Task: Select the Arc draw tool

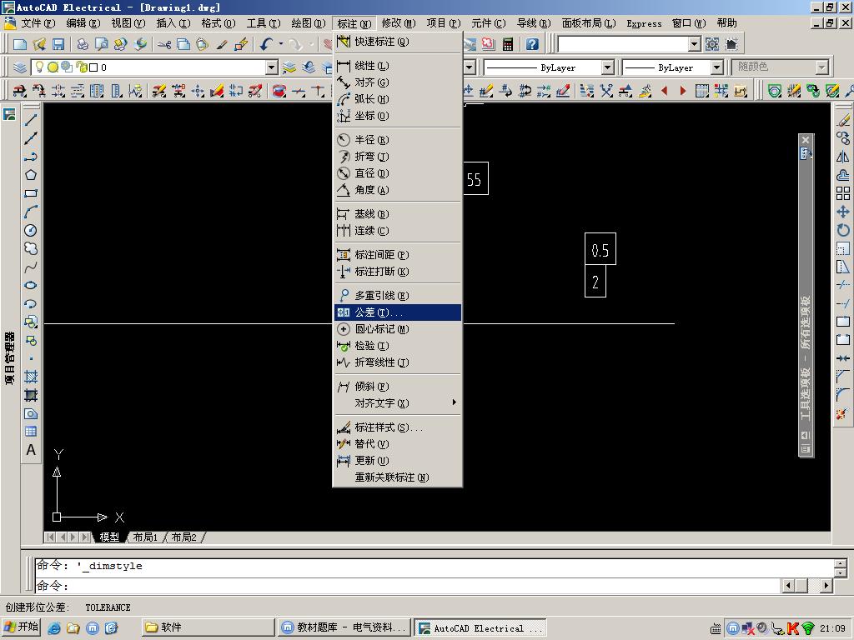Action: [x=31, y=212]
